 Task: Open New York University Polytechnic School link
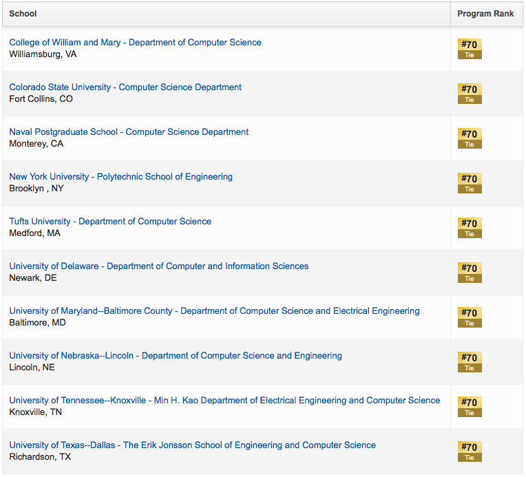(x=120, y=177)
